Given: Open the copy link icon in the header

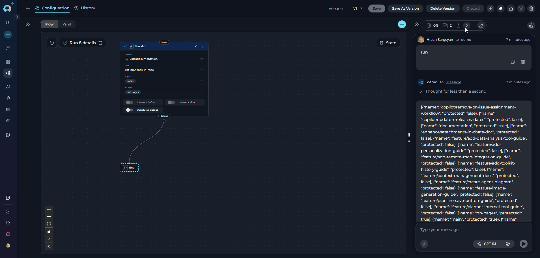Looking at the screenshot, I should pos(490,8).
